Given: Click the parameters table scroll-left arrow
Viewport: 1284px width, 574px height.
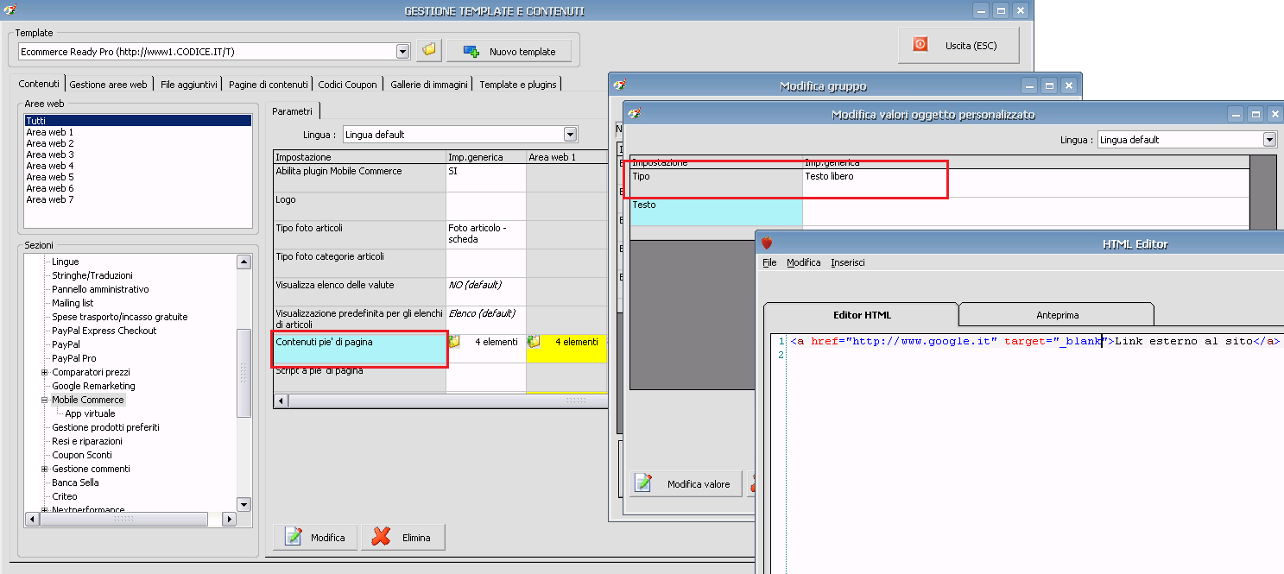Looking at the screenshot, I should click(x=281, y=401).
